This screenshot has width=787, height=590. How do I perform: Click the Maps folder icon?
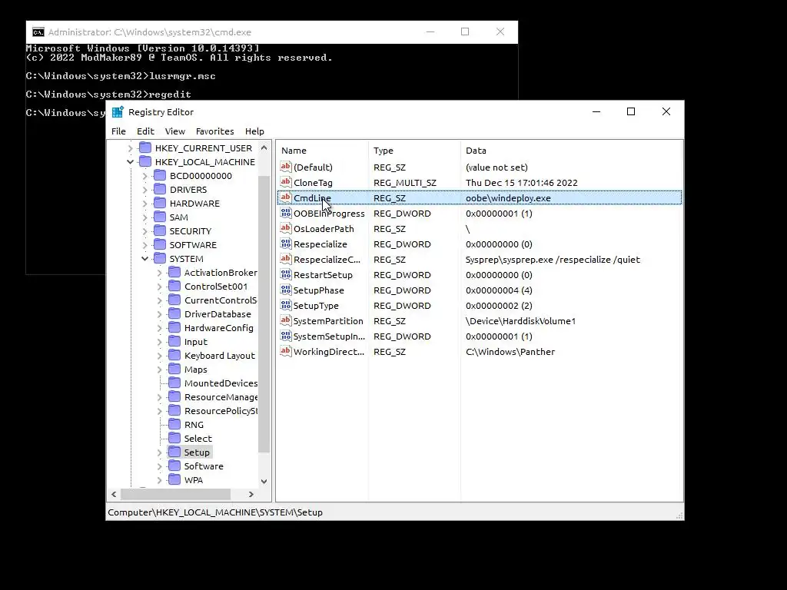pyautogui.click(x=174, y=369)
